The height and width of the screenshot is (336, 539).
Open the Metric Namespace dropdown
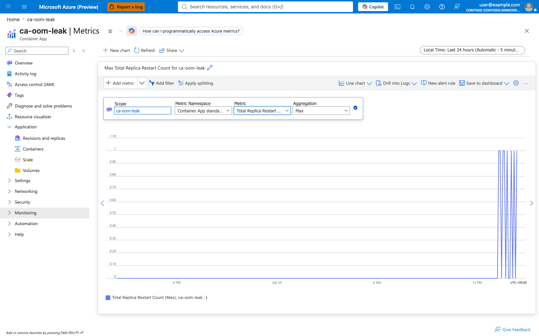[x=203, y=111]
